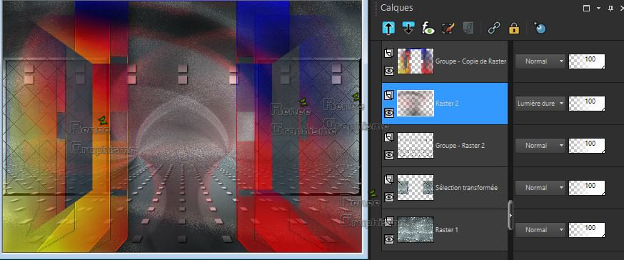Image resolution: width=624 pixels, height=260 pixels.
Task: Open the layer effects visibility icon
Action: 428,29
